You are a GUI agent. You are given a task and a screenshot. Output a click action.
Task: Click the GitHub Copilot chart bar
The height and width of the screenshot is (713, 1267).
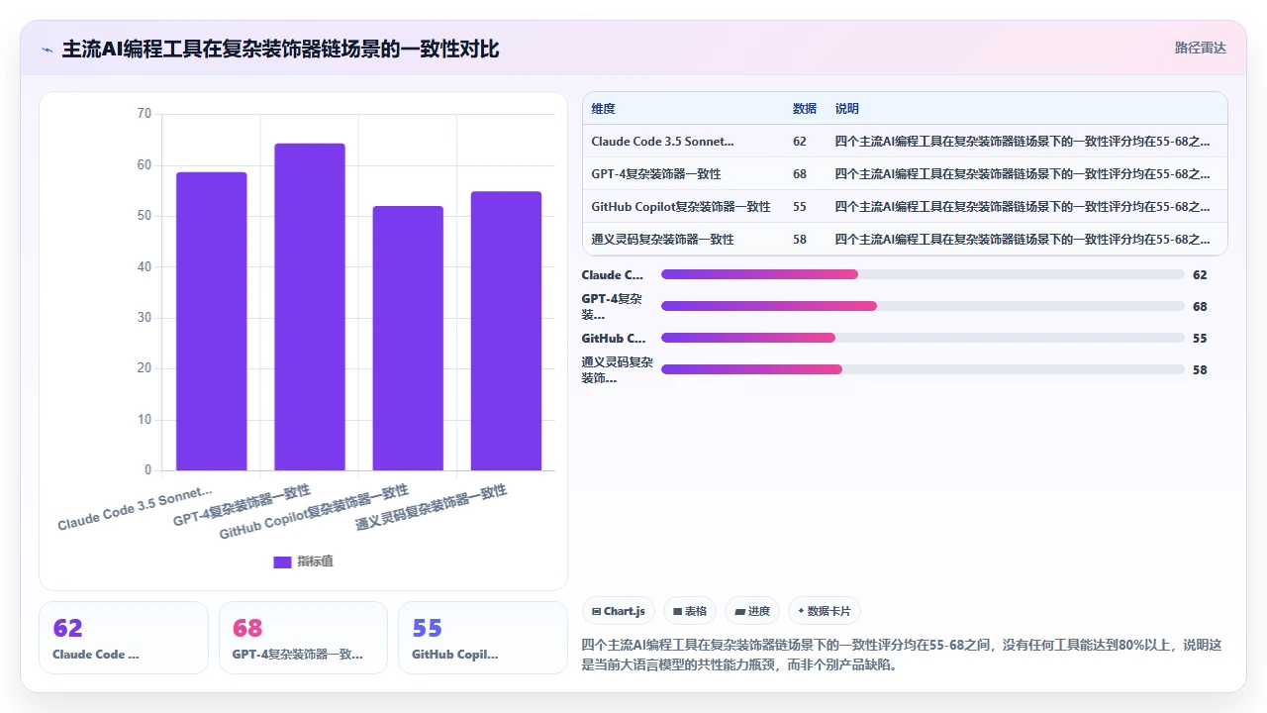(408, 338)
